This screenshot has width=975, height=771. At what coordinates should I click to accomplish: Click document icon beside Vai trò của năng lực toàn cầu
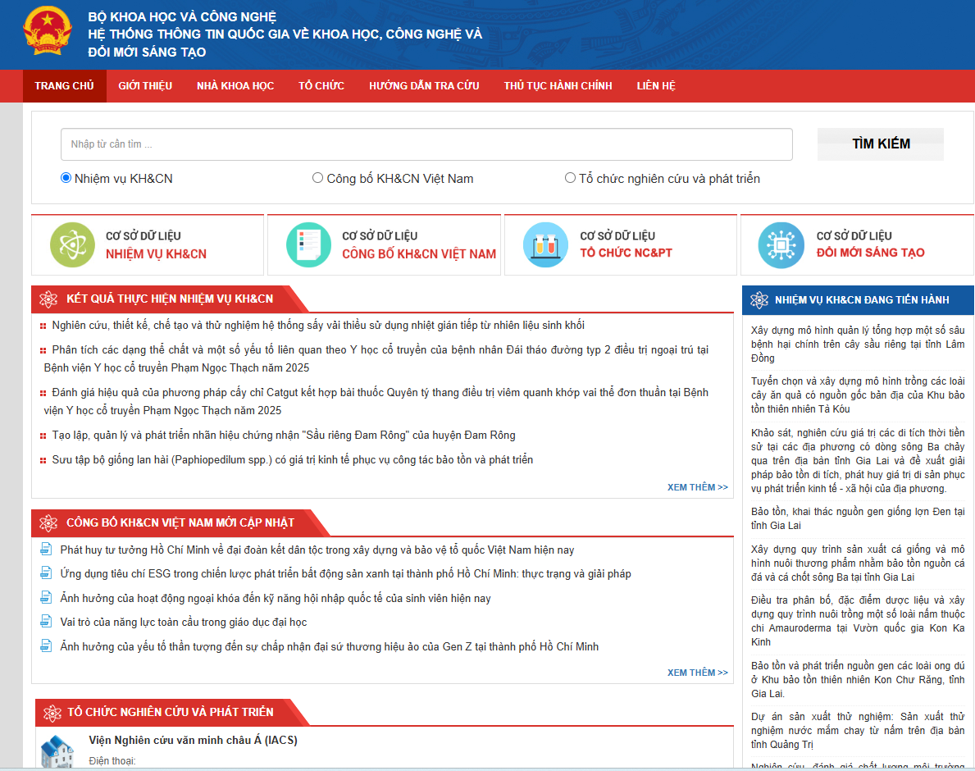coord(46,621)
